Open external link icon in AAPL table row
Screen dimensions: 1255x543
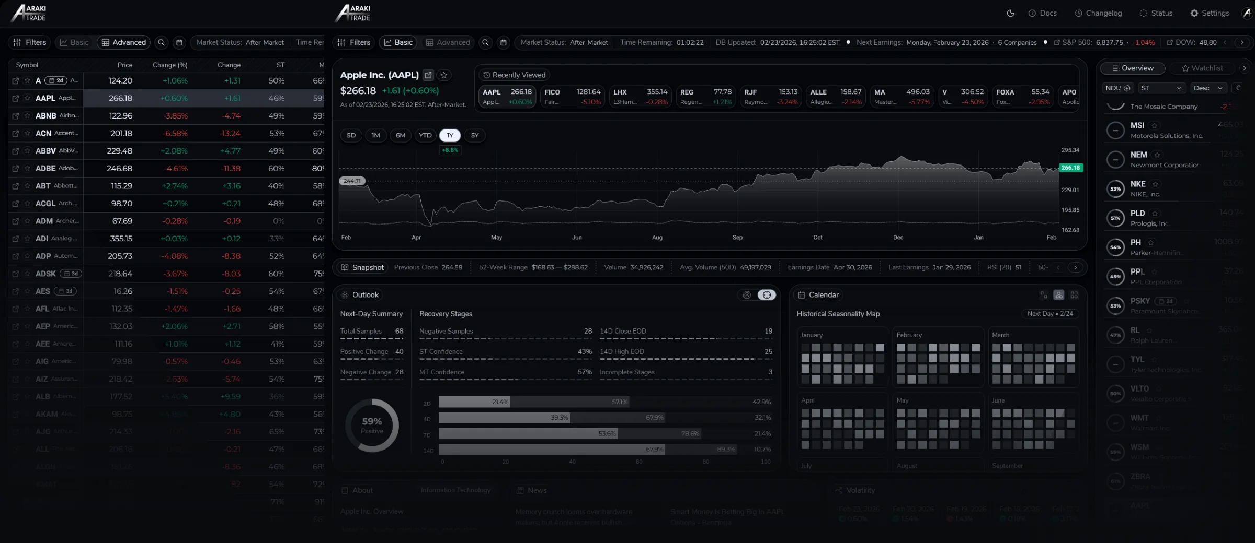click(x=16, y=98)
